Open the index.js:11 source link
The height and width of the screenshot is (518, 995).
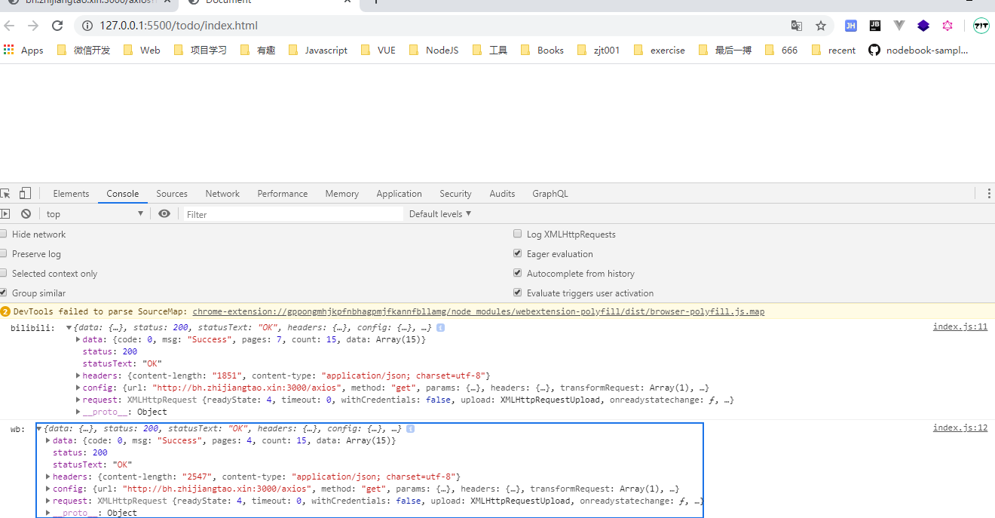point(960,327)
